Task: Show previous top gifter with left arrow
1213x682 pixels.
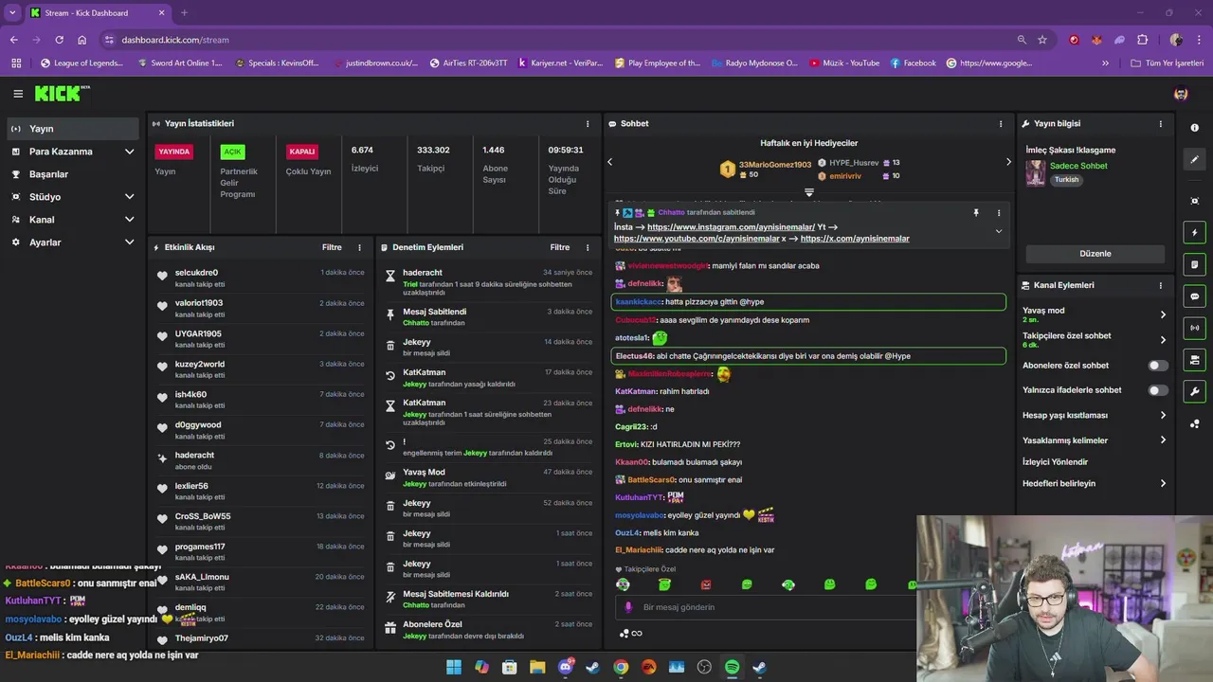Action: 609,162
